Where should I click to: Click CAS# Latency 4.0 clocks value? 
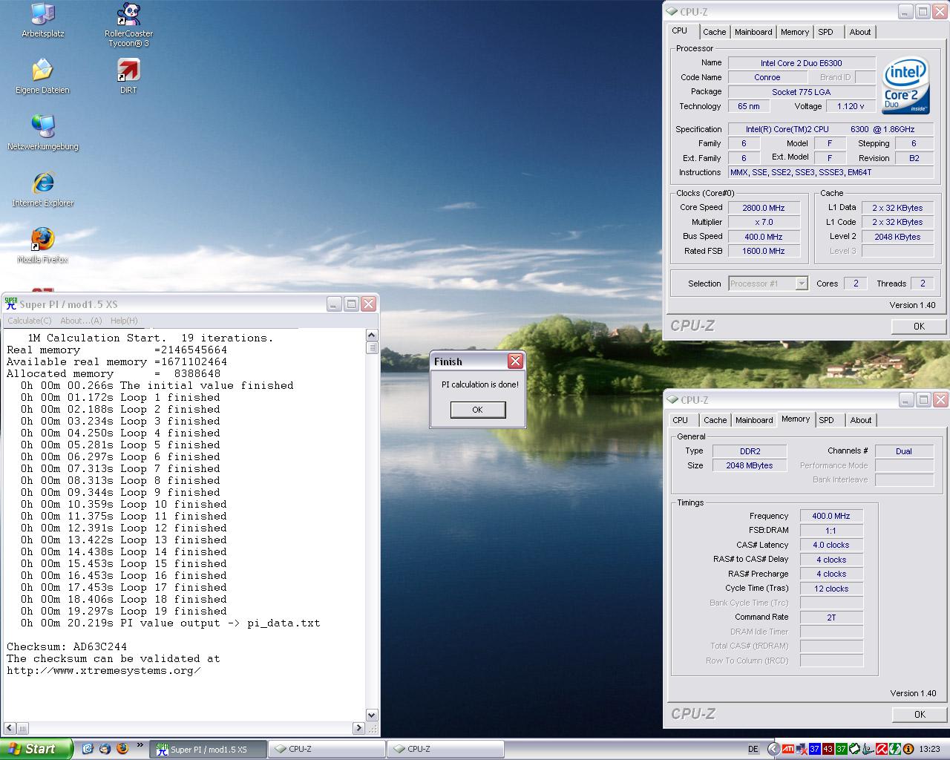tap(831, 545)
